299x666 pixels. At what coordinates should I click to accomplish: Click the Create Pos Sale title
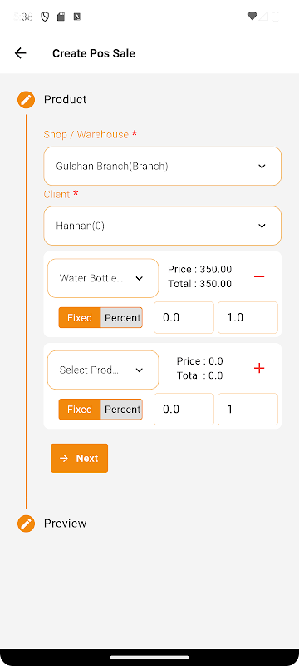pyautogui.click(x=94, y=53)
